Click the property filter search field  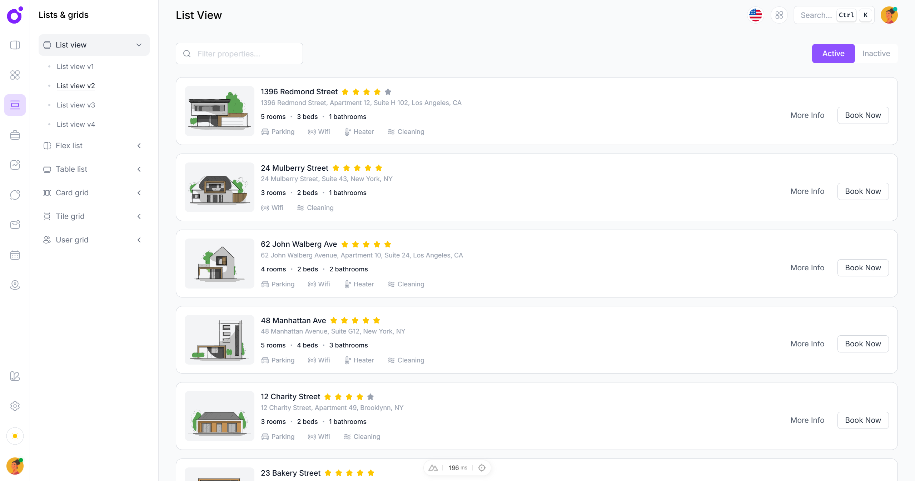(239, 54)
